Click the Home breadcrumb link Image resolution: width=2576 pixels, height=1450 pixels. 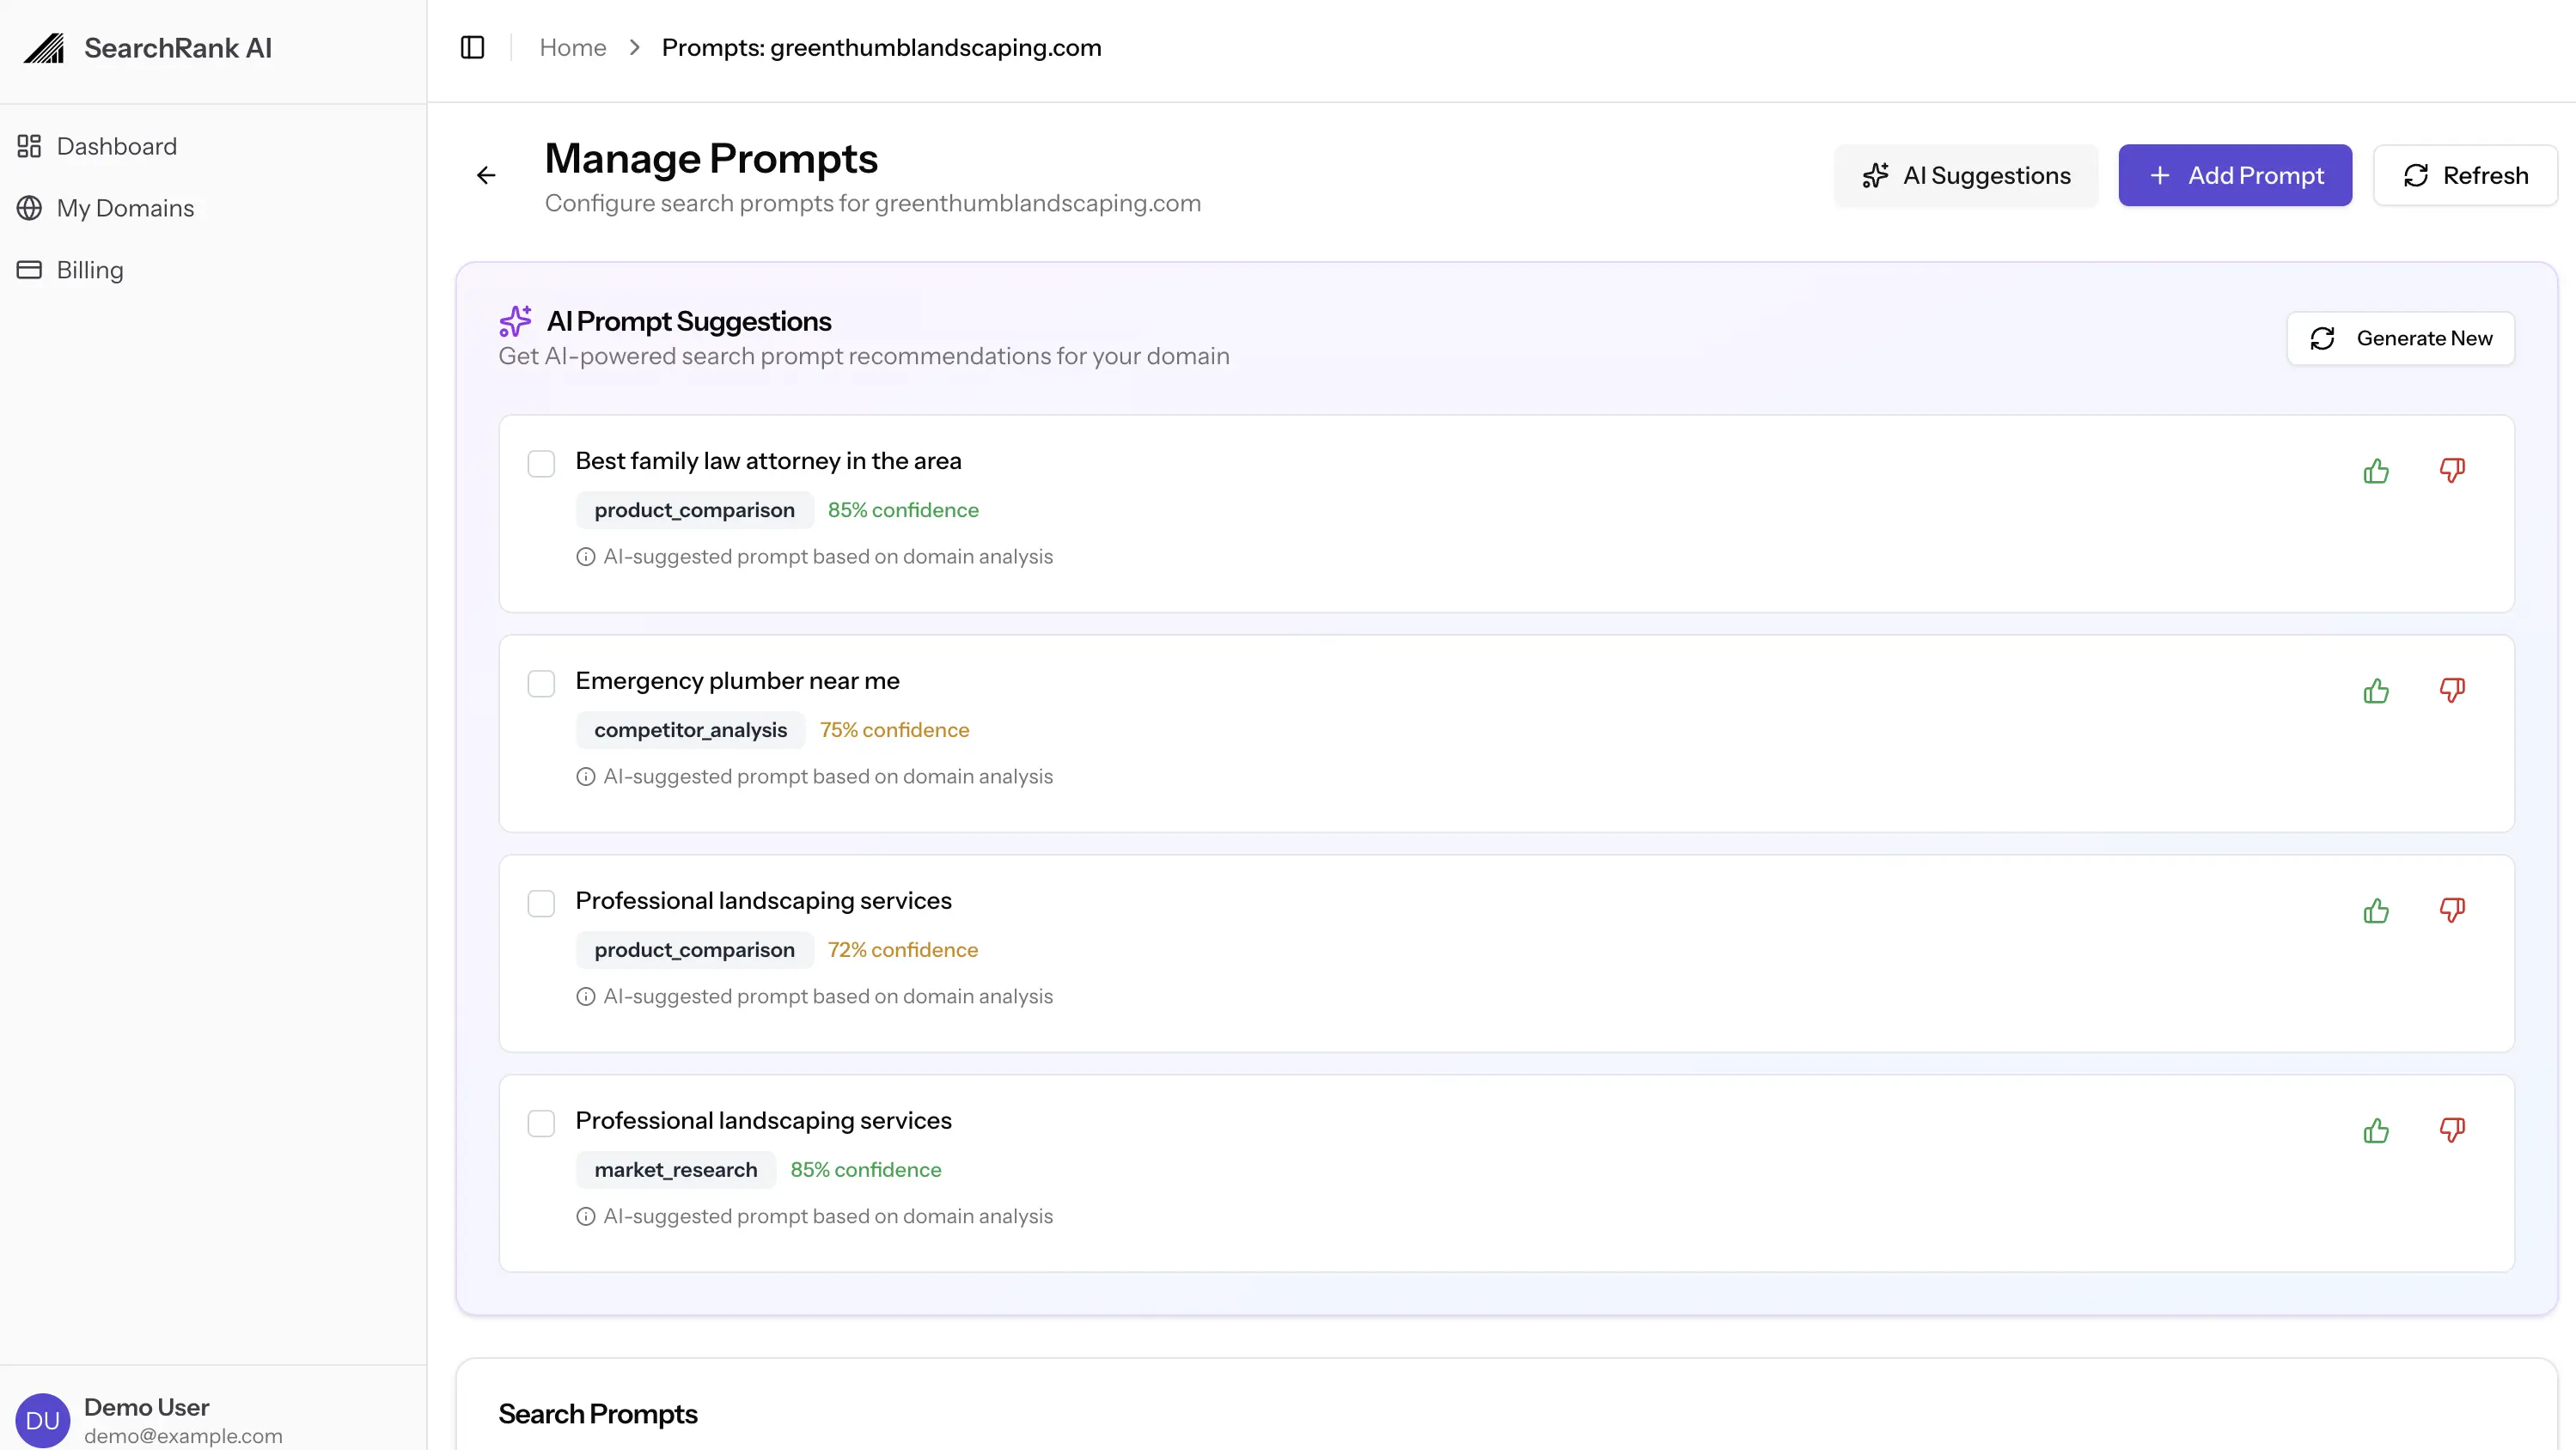coord(572,47)
